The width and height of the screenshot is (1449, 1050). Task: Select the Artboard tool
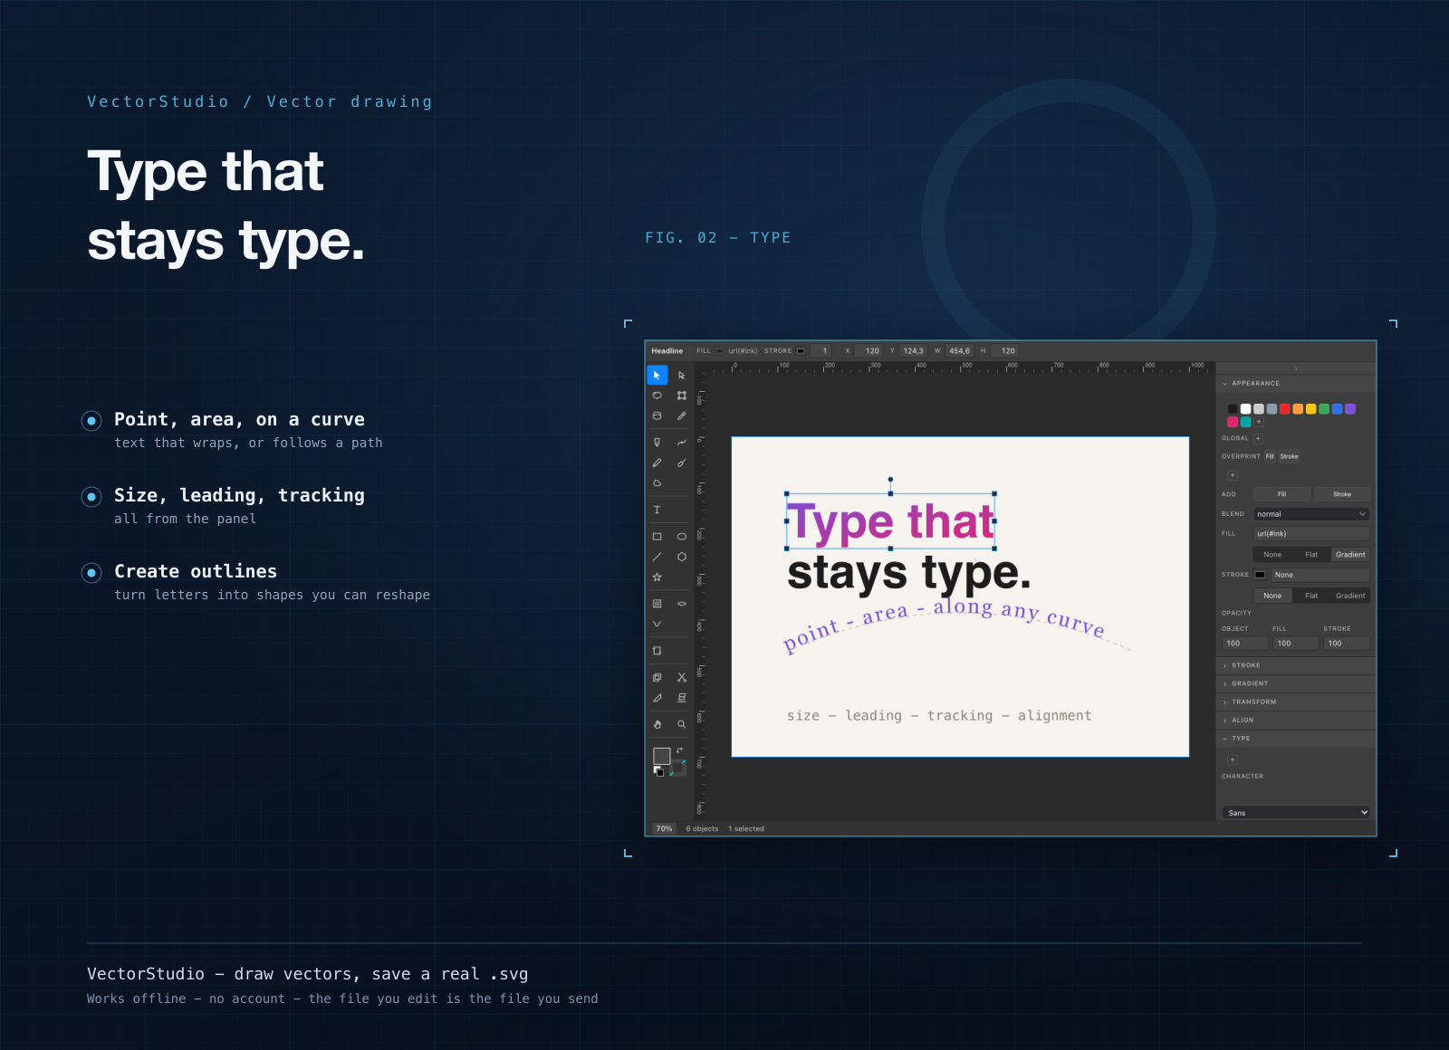(657, 651)
